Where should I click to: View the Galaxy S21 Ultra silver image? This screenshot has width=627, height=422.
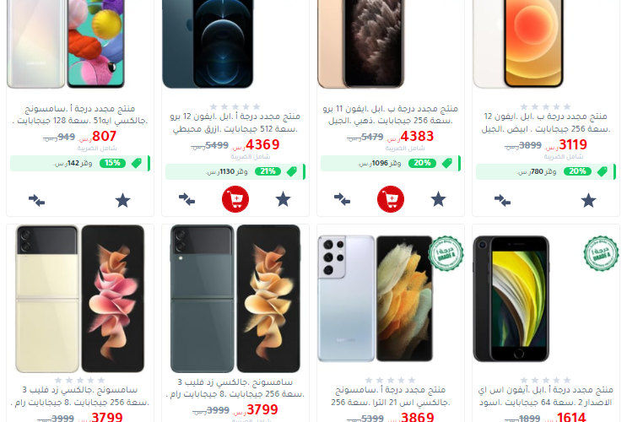click(x=375, y=299)
